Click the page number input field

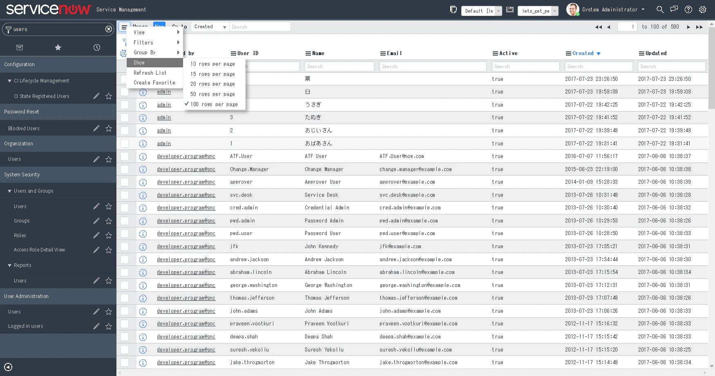tap(627, 27)
